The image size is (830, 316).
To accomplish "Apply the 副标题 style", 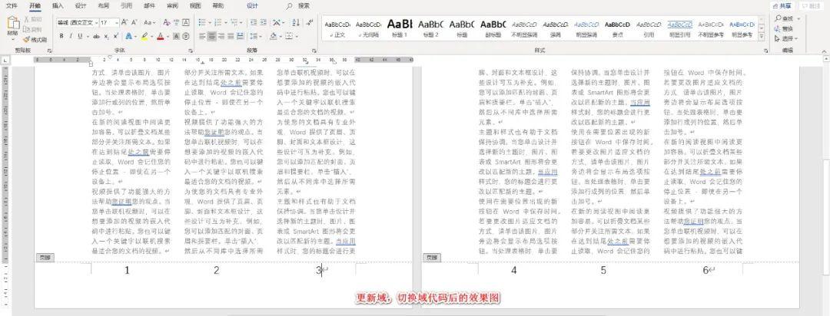I will pos(493,28).
